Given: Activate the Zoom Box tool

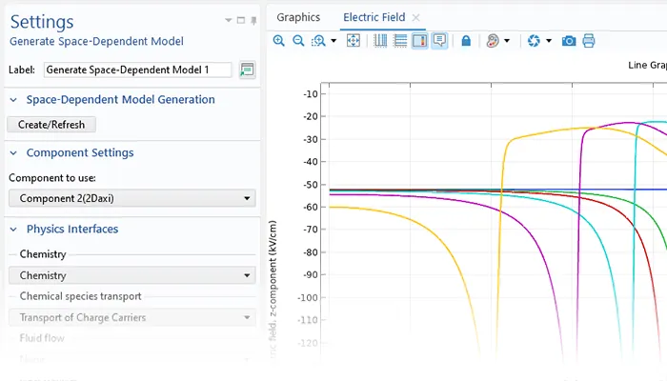Looking at the screenshot, I should (x=319, y=41).
